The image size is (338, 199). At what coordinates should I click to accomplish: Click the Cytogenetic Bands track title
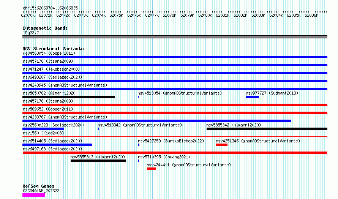(45, 28)
